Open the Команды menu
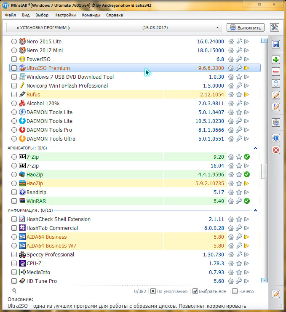The image size is (286, 312). [91, 15]
